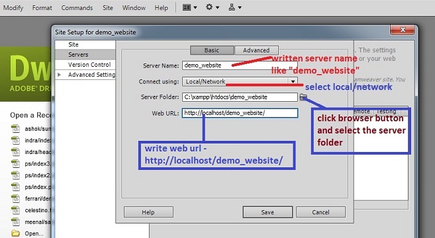
Task: Open recent file ps/index3
Action: 38,164
